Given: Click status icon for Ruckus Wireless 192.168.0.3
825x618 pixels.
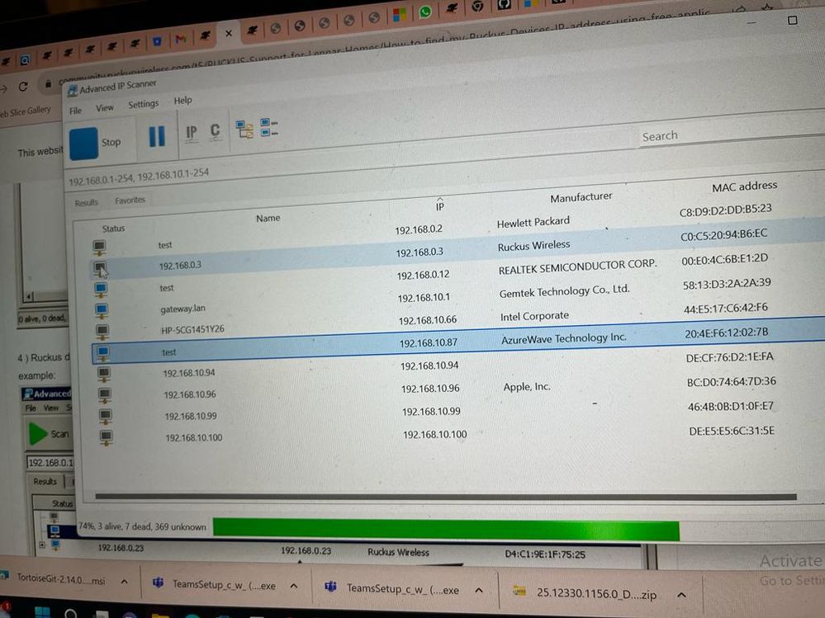Looking at the screenshot, I should click(x=100, y=268).
